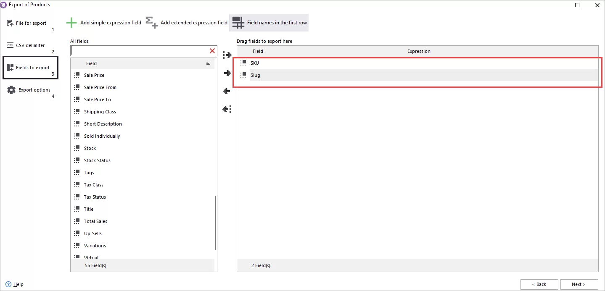Clear the field filter with the red X icon
This screenshot has height=291, width=605.
(x=212, y=50)
